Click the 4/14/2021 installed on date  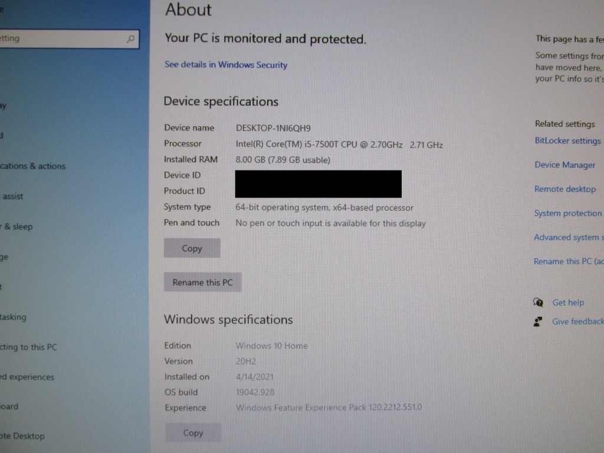point(255,377)
